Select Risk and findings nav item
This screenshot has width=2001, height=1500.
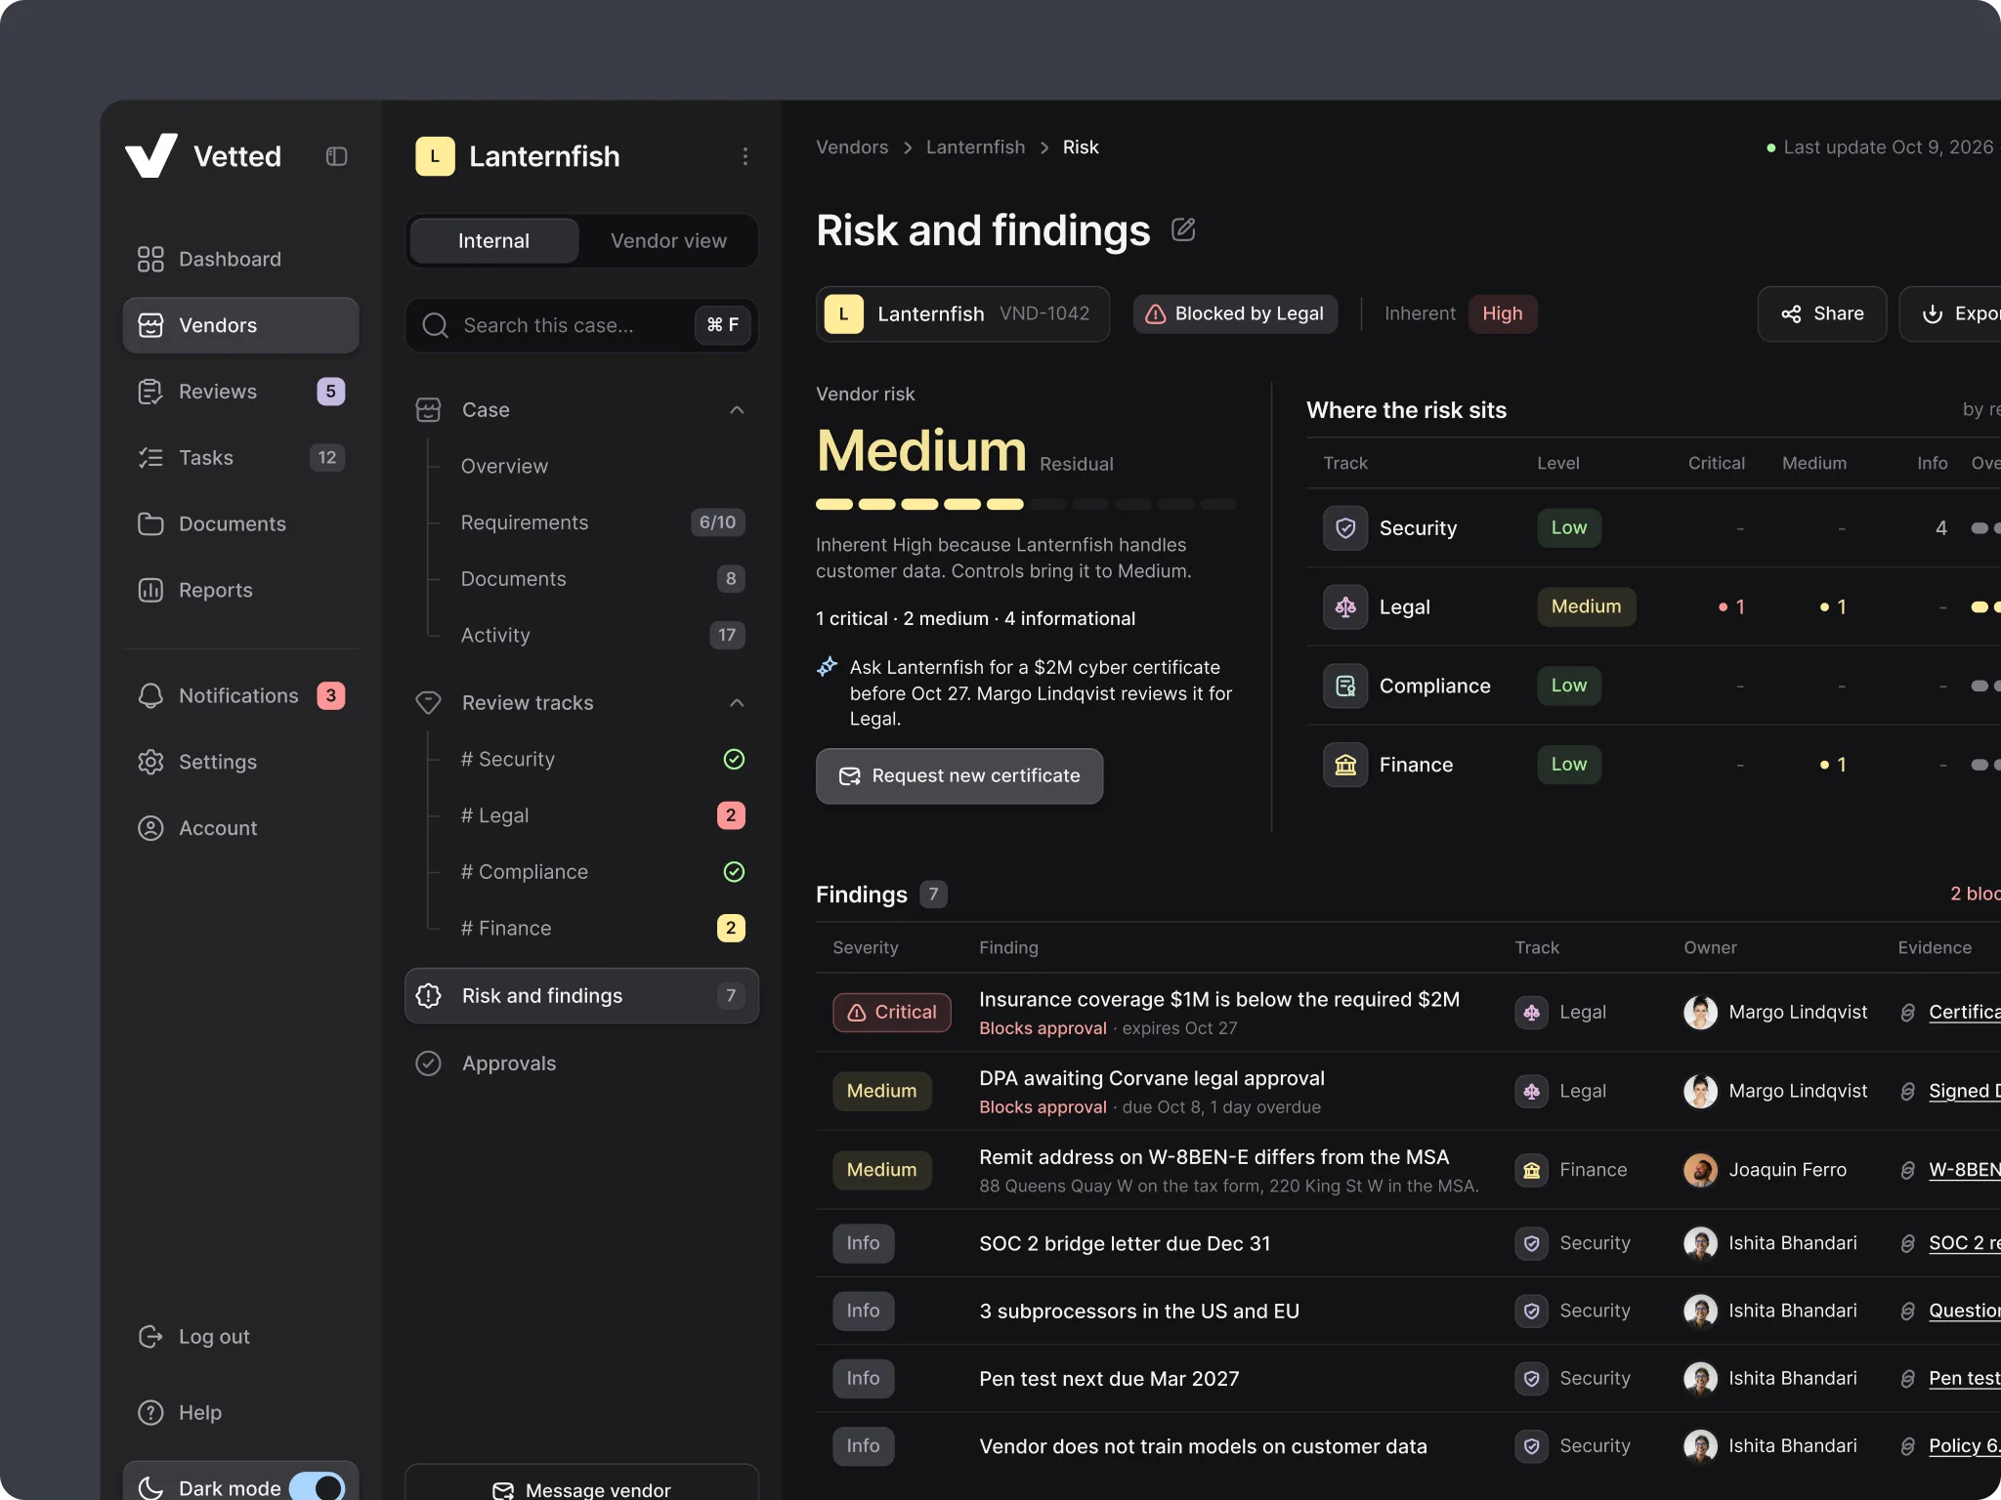[581, 996]
